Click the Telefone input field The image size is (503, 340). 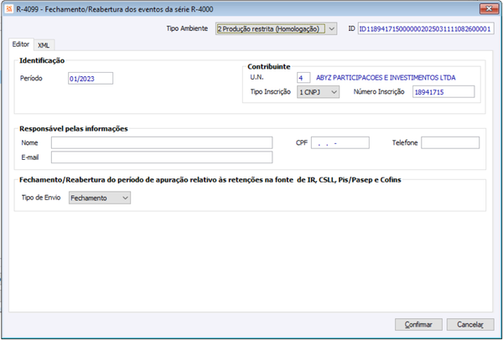click(450, 143)
